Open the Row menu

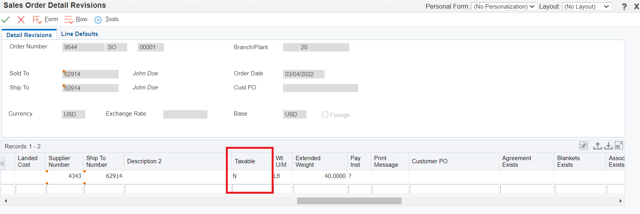[x=81, y=19]
